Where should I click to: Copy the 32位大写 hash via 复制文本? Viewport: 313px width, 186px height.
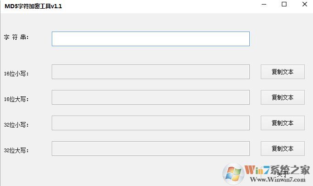tap(282, 149)
